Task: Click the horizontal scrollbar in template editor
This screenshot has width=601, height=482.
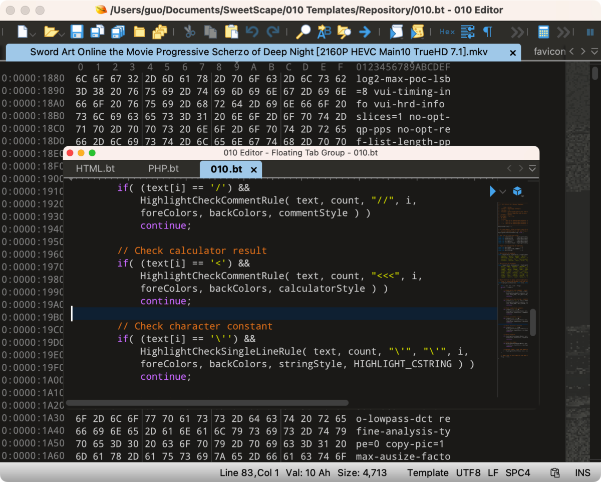Action: [x=207, y=402]
